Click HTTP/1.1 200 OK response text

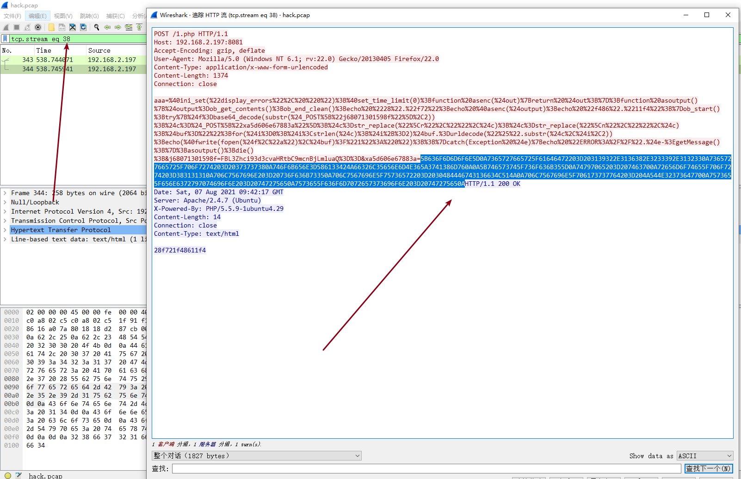[493, 184]
